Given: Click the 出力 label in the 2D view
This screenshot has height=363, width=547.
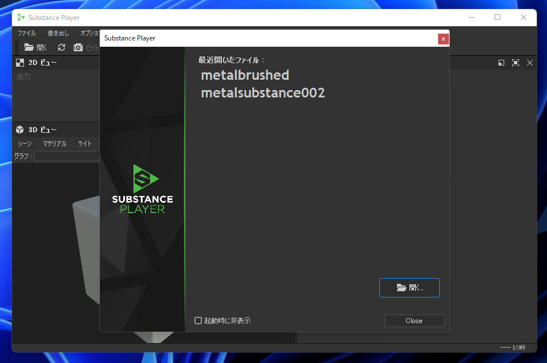Looking at the screenshot, I should [25, 76].
